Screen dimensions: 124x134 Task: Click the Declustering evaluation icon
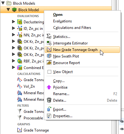pos(20,22)
